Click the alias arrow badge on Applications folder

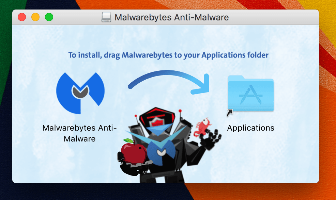click(x=230, y=113)
